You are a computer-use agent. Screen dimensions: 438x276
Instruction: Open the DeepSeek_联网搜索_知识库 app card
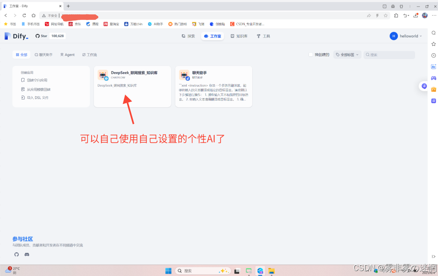132,87
